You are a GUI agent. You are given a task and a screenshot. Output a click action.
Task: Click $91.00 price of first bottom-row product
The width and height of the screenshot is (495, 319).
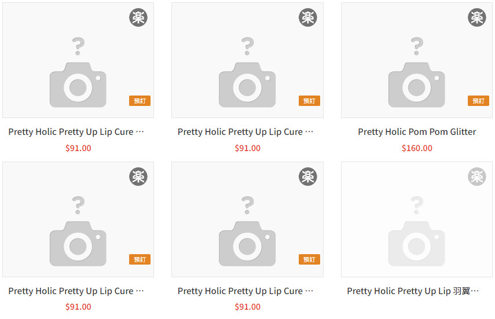click(x=78, y=307)
